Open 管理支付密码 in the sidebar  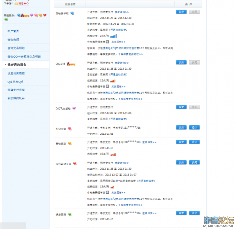tap(16, 90)
